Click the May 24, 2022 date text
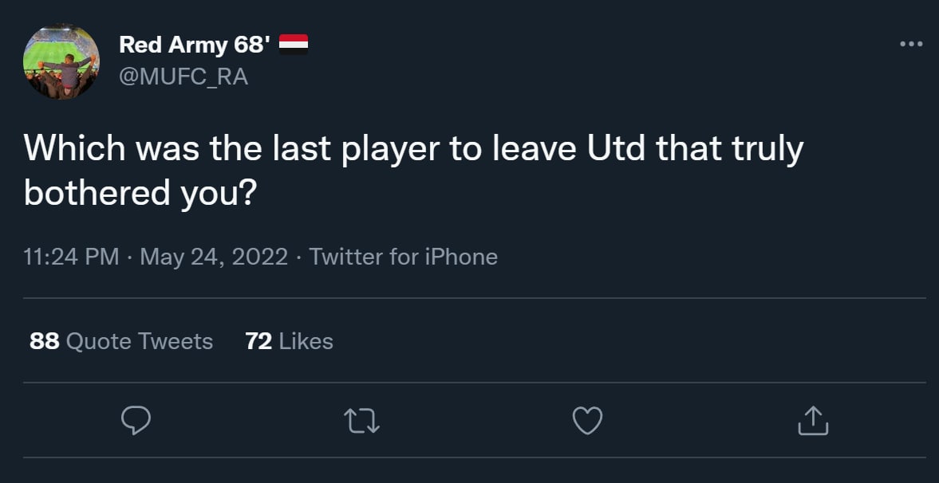Viewport: 939px width, 483px height. (x=214, y=257)
